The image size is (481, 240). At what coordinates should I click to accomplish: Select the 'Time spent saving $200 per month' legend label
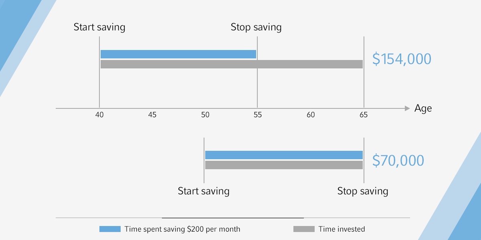182,229
